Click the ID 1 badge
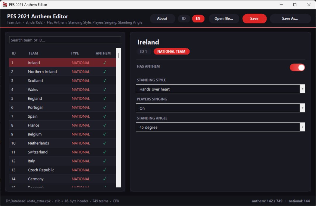 (143, 51)
